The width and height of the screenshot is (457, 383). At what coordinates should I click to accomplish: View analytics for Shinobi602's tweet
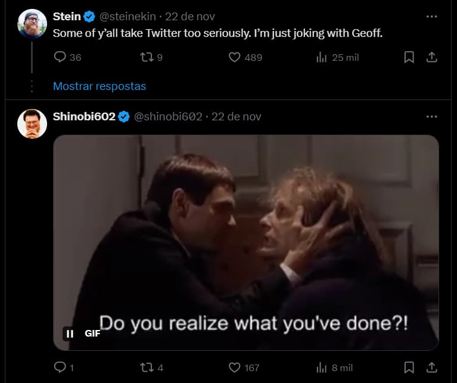[322, 368]
